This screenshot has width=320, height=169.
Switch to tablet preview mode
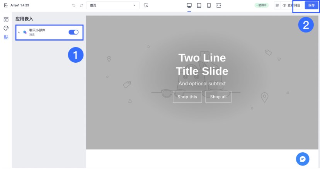199,5
